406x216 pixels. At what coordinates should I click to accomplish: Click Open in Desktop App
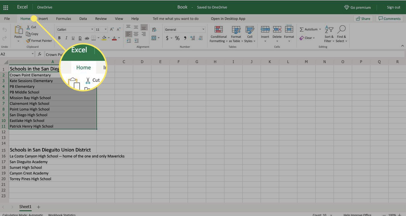coord(228,19)
